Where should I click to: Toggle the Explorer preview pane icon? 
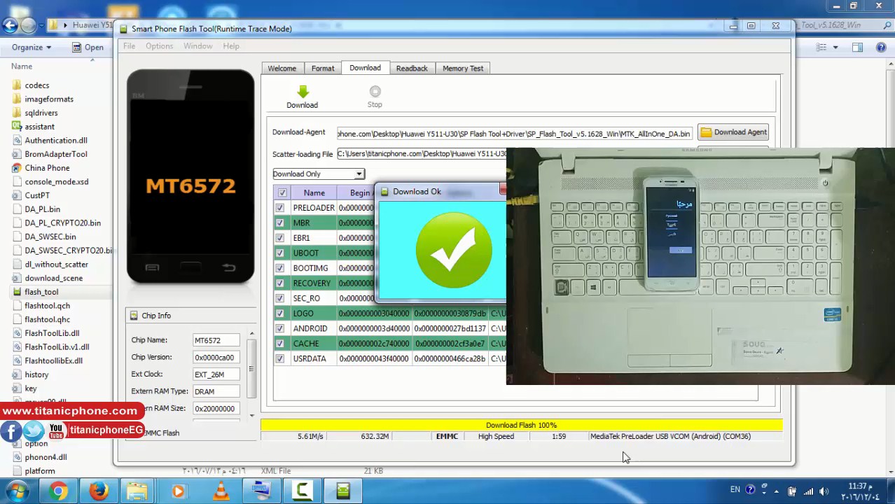pos(857,47)
